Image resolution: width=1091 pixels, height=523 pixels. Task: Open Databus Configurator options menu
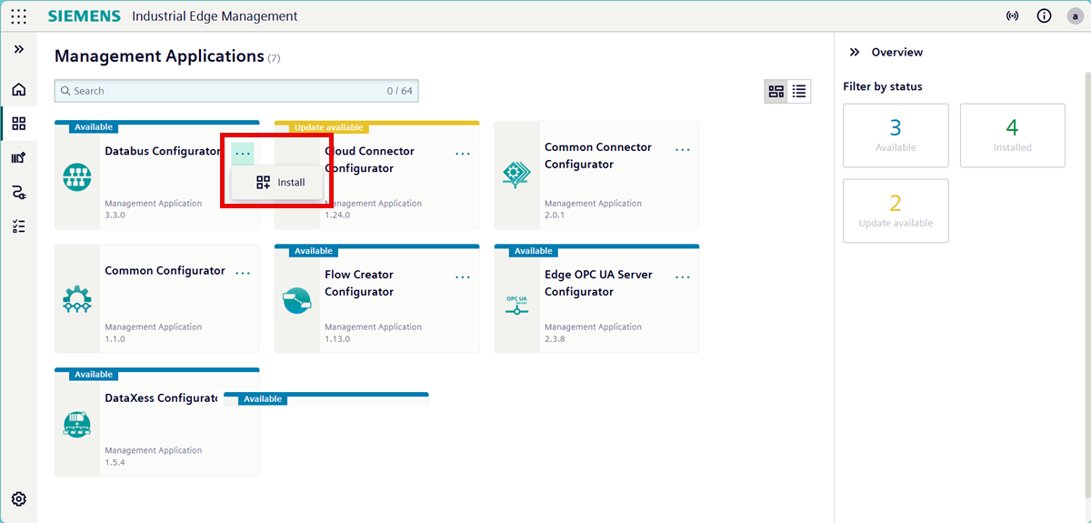[x=243, y=154]
